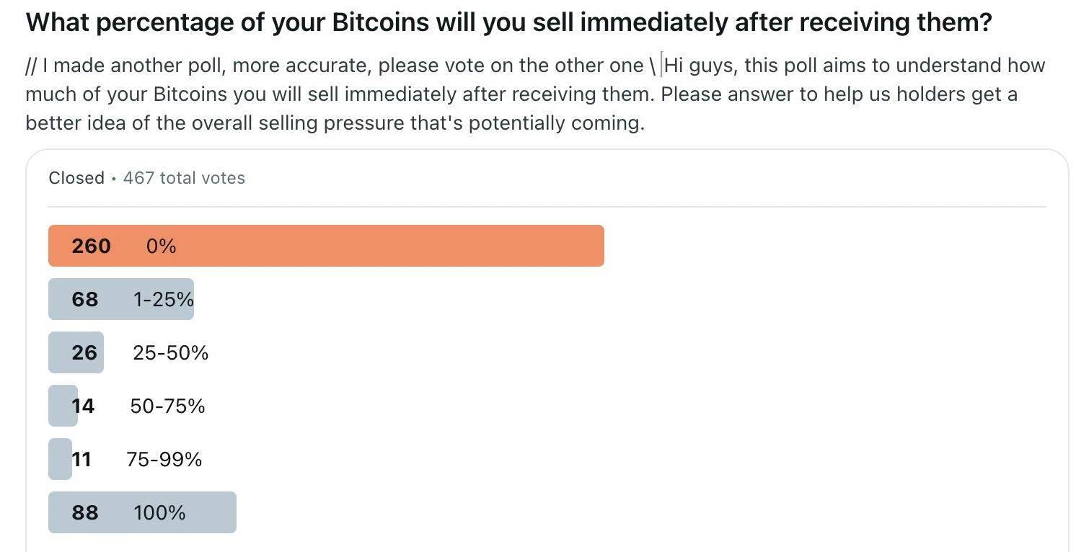Click the 88 vote count
The image size is (1076, 552).
point(85,512)
